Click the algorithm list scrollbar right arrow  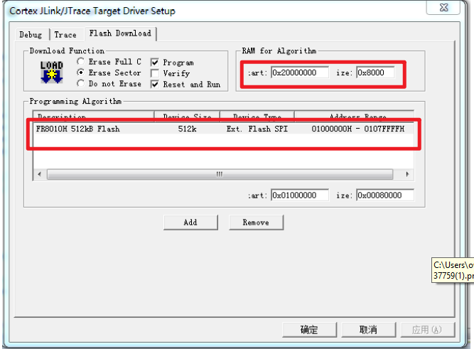pyautogui.click(x=407, y=174)
